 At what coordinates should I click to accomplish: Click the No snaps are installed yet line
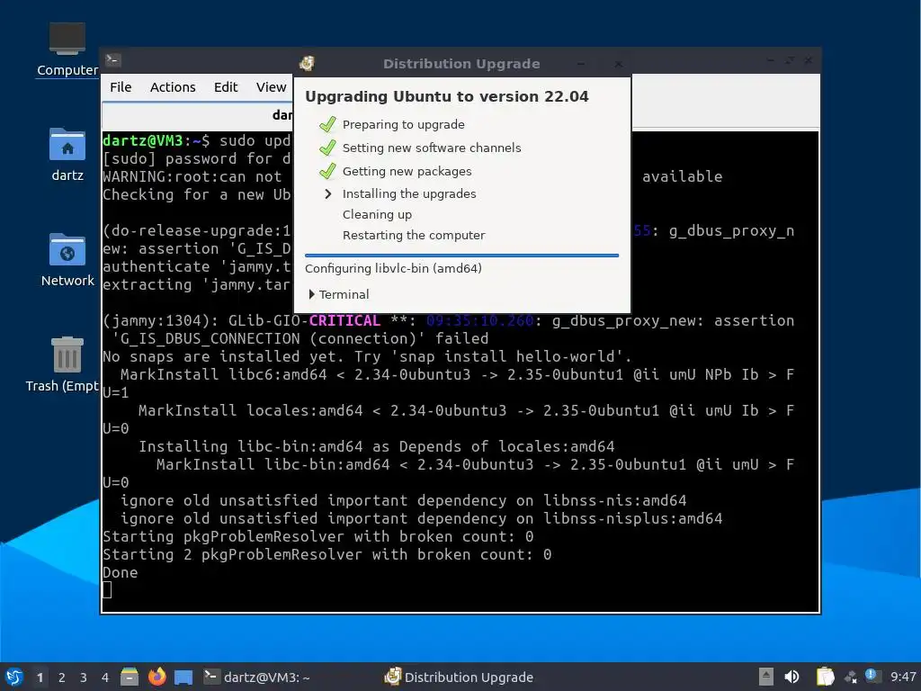pos(368,356)
